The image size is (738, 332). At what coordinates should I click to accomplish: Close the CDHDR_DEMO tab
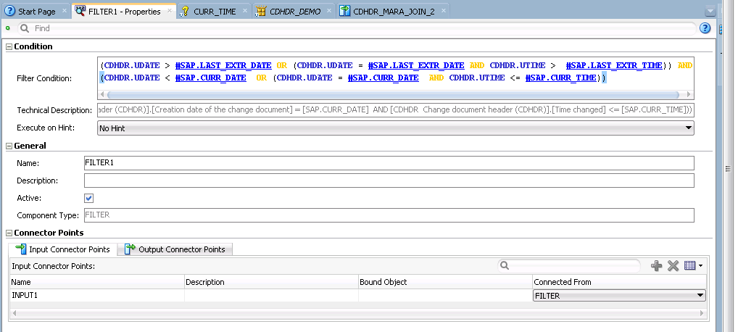(328, 11)
